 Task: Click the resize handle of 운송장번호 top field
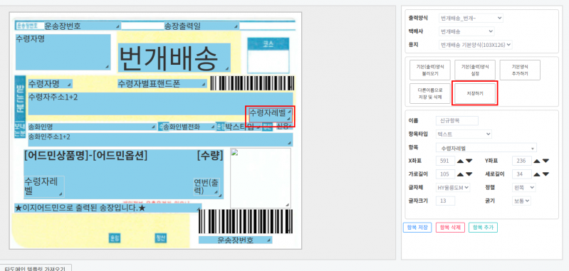(x=118, y=27)
